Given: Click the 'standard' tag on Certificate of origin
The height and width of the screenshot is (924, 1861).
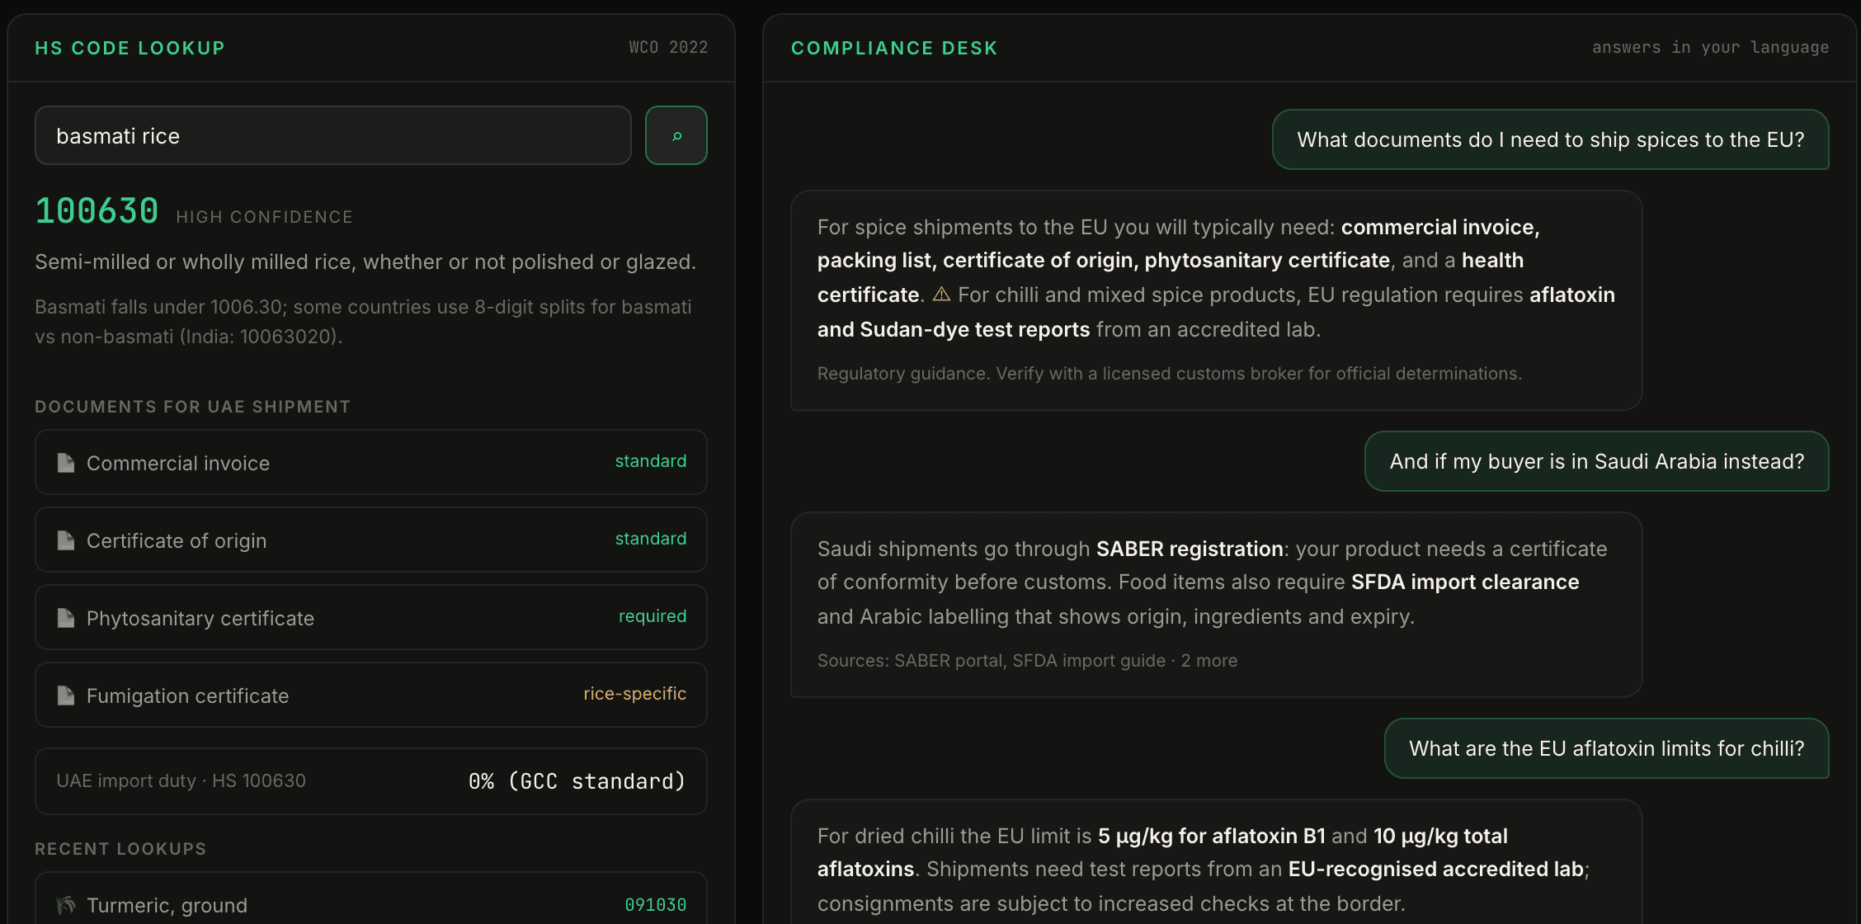Looking at the screenshot, I should [651, 539].
